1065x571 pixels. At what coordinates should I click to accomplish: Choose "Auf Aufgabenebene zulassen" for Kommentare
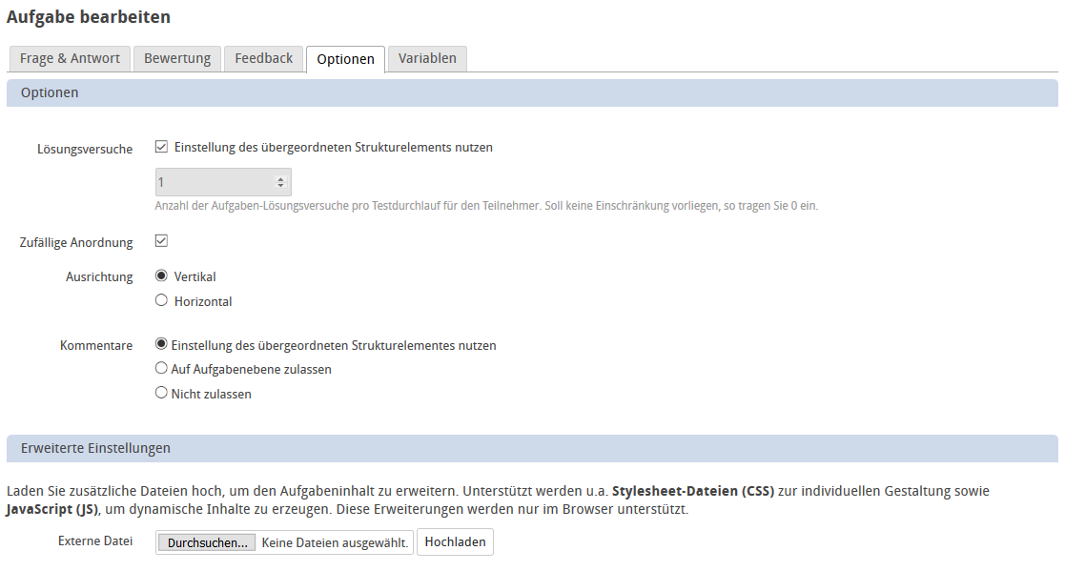coord(161,369)
